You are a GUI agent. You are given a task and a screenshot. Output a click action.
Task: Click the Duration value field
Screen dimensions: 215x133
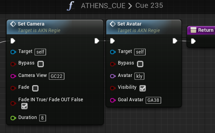pos(43,118)
